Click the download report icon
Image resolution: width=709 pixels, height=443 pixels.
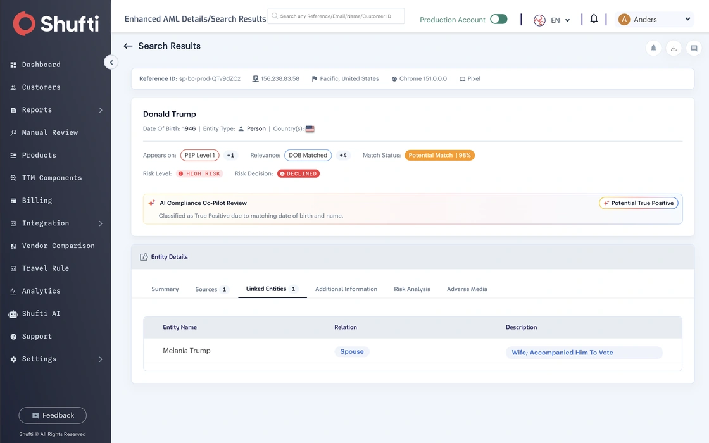click(x=674, y=48)
